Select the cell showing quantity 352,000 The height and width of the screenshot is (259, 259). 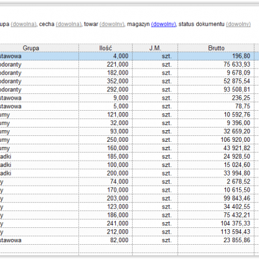[x=106, y=81]
